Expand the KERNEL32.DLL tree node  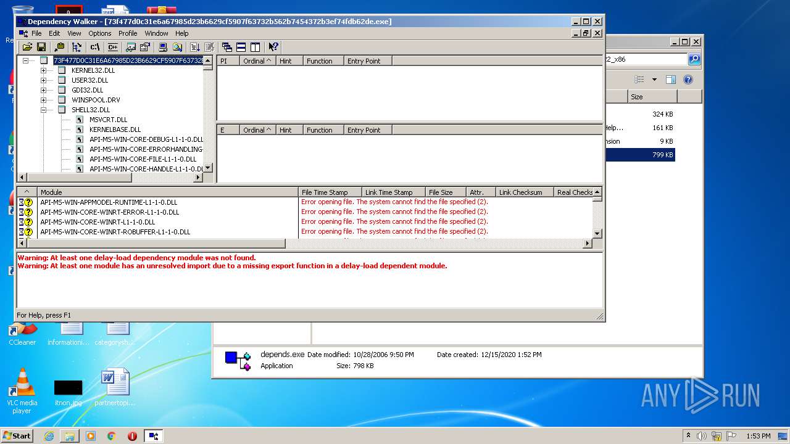44,70
